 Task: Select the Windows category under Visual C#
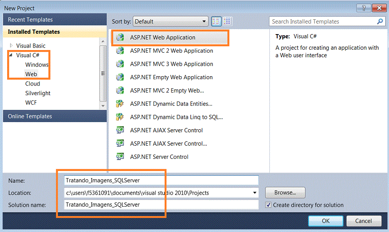(x=37, y=65)
